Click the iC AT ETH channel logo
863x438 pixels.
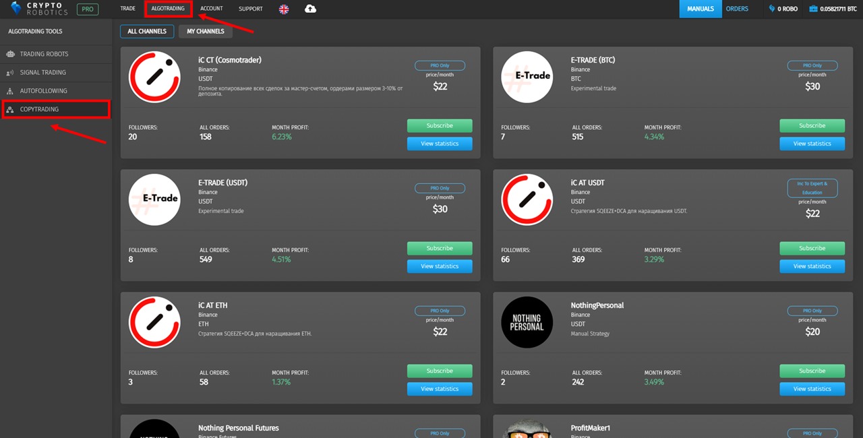click(x=154, y=322)
